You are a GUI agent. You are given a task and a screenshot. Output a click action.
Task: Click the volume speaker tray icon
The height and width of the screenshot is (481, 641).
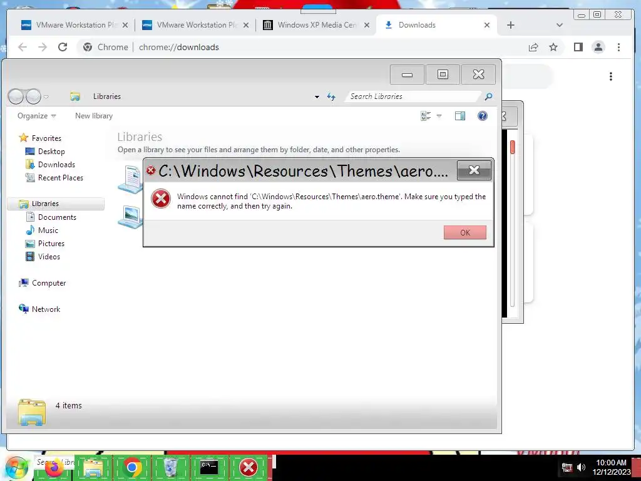click(x=580, y=467)
